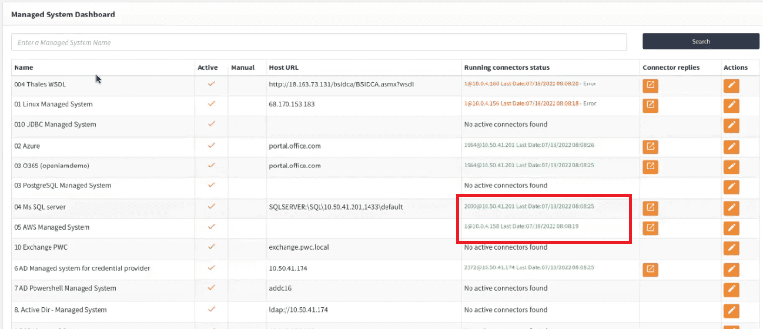Toggle Active checkmark for 02 Azure
The image size is (763, 329).
point(212,146)
